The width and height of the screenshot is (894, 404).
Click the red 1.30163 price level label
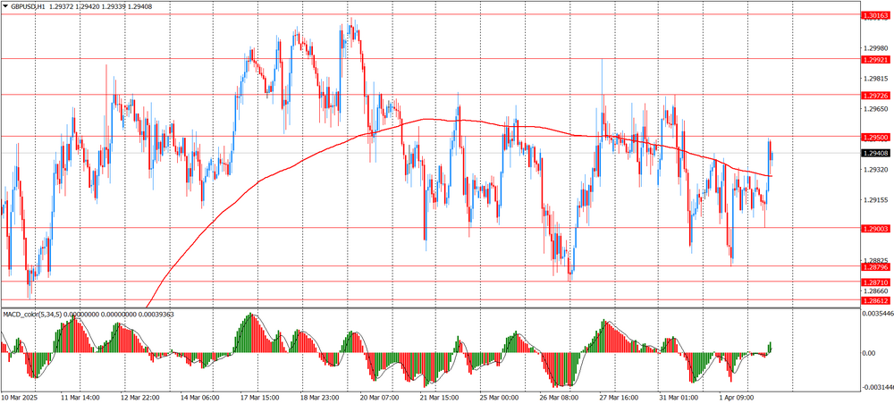point(875,15)
